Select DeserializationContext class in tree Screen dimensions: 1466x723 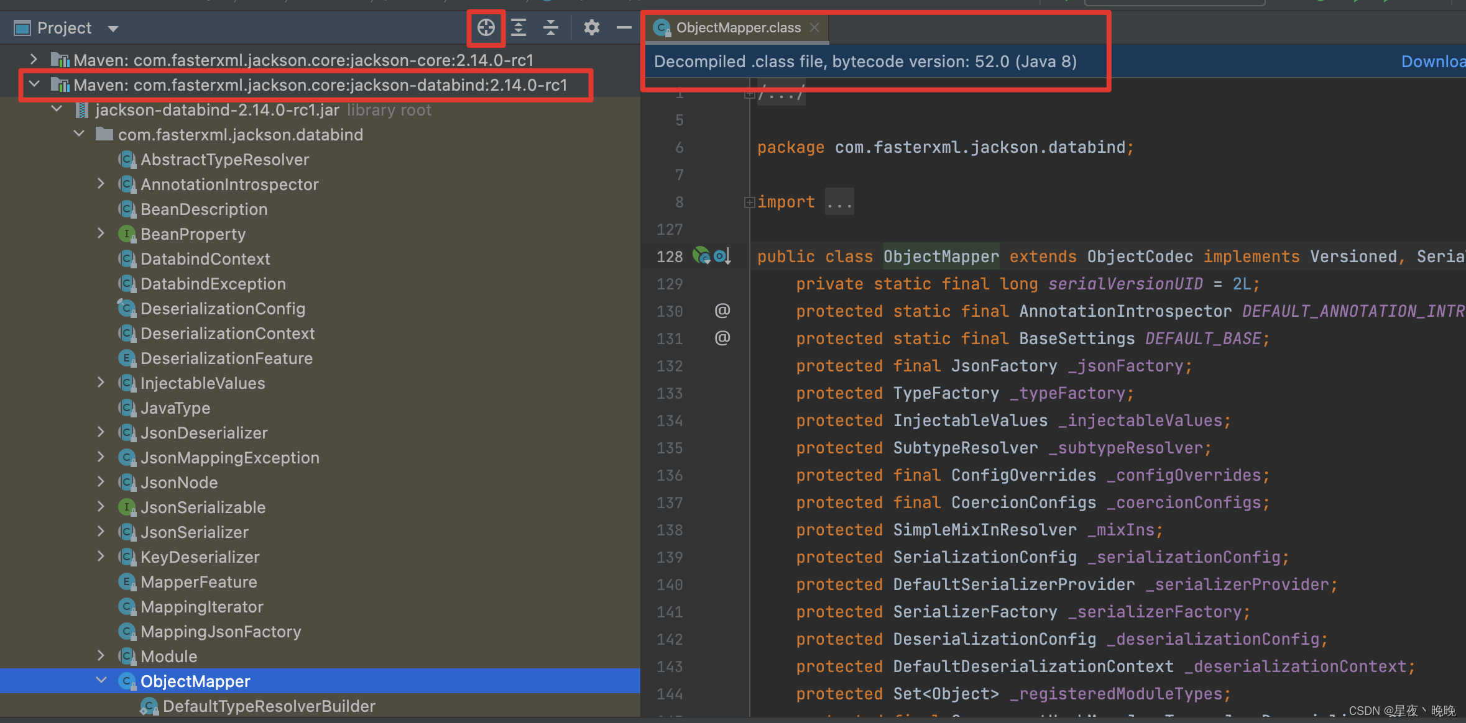228,334
